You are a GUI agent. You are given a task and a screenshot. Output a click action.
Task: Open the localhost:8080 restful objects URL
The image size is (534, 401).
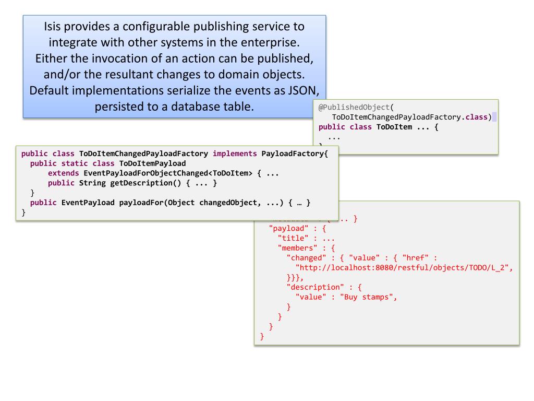point(404,268)
